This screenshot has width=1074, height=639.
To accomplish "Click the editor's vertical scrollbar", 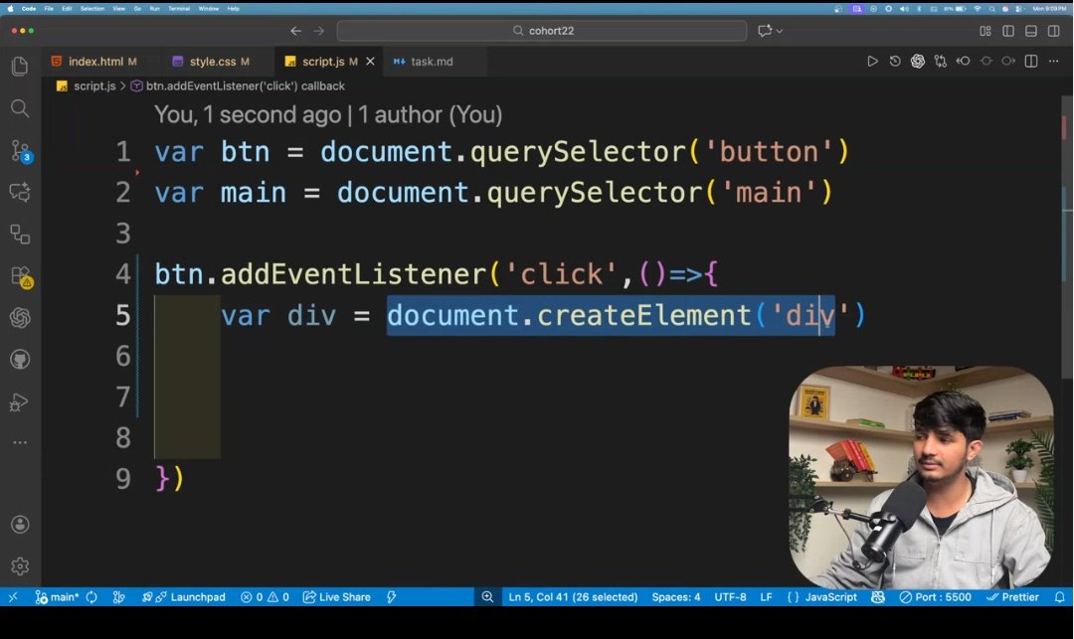I will (1067, 240).
